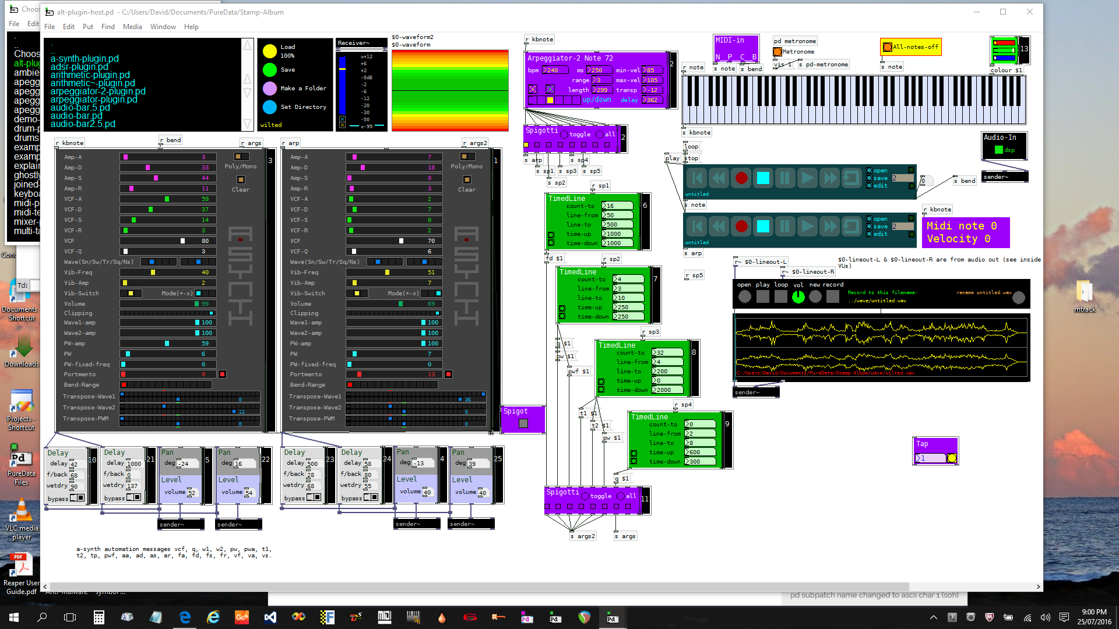
Task: Click the orange All-notes-off button
Action: point(887,47)
